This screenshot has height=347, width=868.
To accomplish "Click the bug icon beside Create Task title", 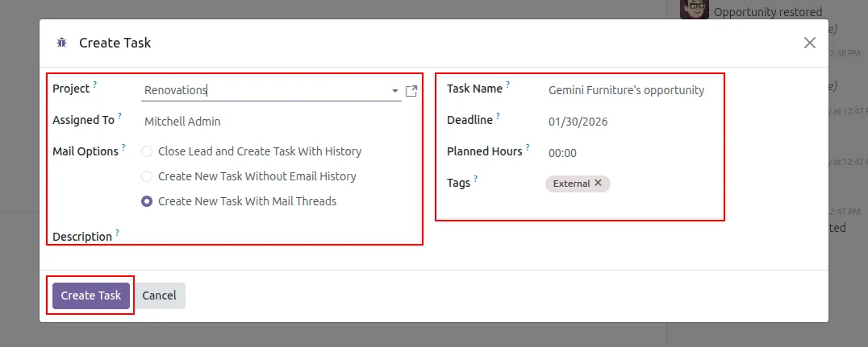I will click(x=62, y=43).
